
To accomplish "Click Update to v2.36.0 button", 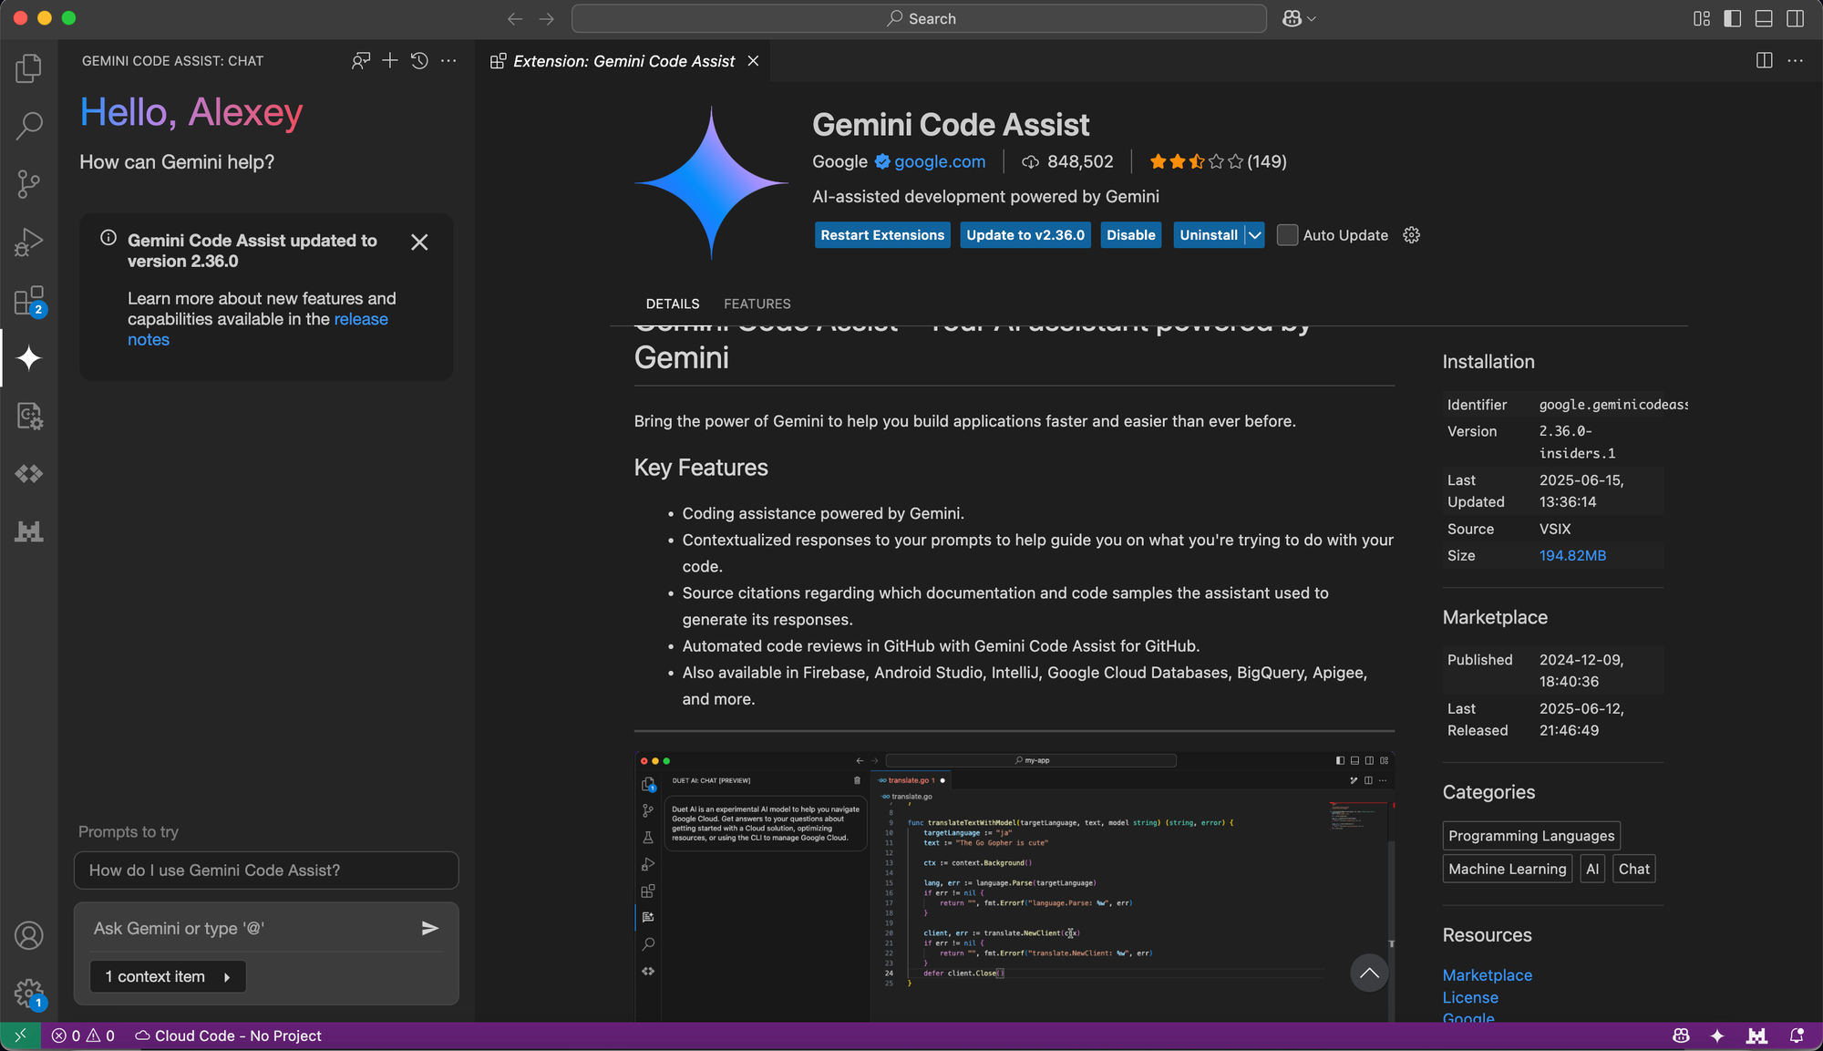I will (x=1025, y=235).
